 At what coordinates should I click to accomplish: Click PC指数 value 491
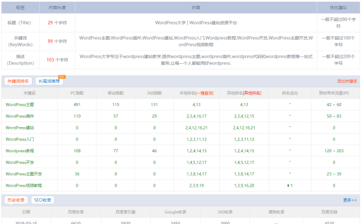pyautogui.click(x=77, y=105)
